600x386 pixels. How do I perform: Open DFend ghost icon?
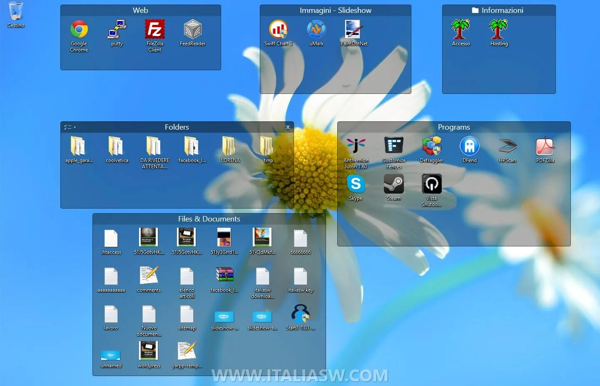470,150
